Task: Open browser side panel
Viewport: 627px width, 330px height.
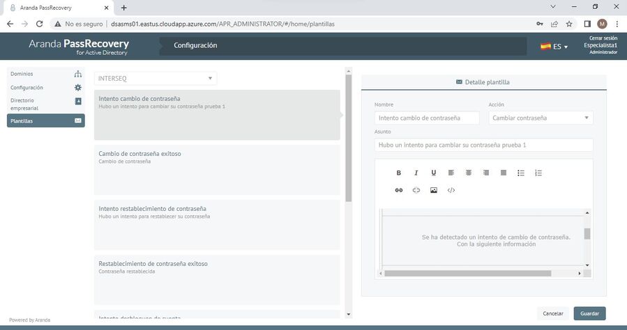Action: [x=587, y=24]
